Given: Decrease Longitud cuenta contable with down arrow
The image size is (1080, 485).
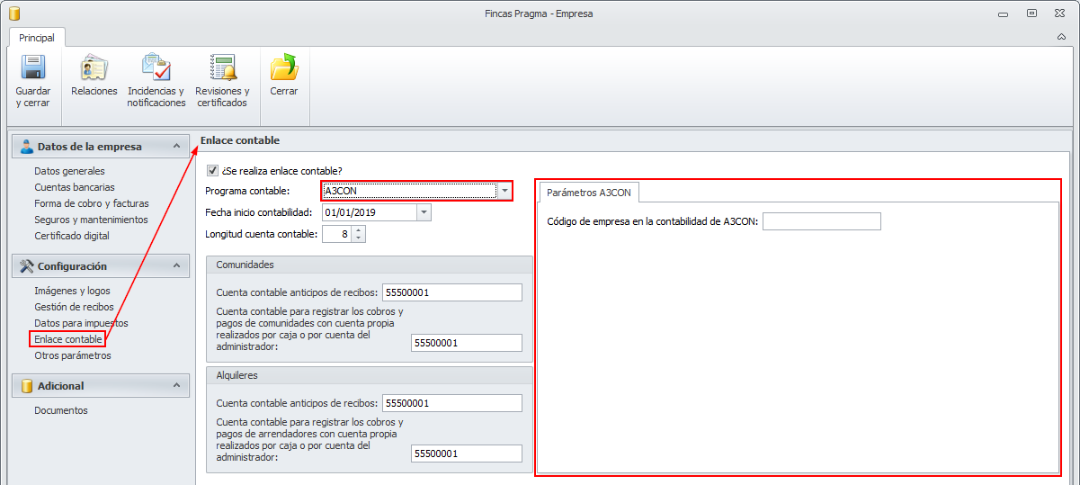Looking at the screenshot, I should point(359,238).
